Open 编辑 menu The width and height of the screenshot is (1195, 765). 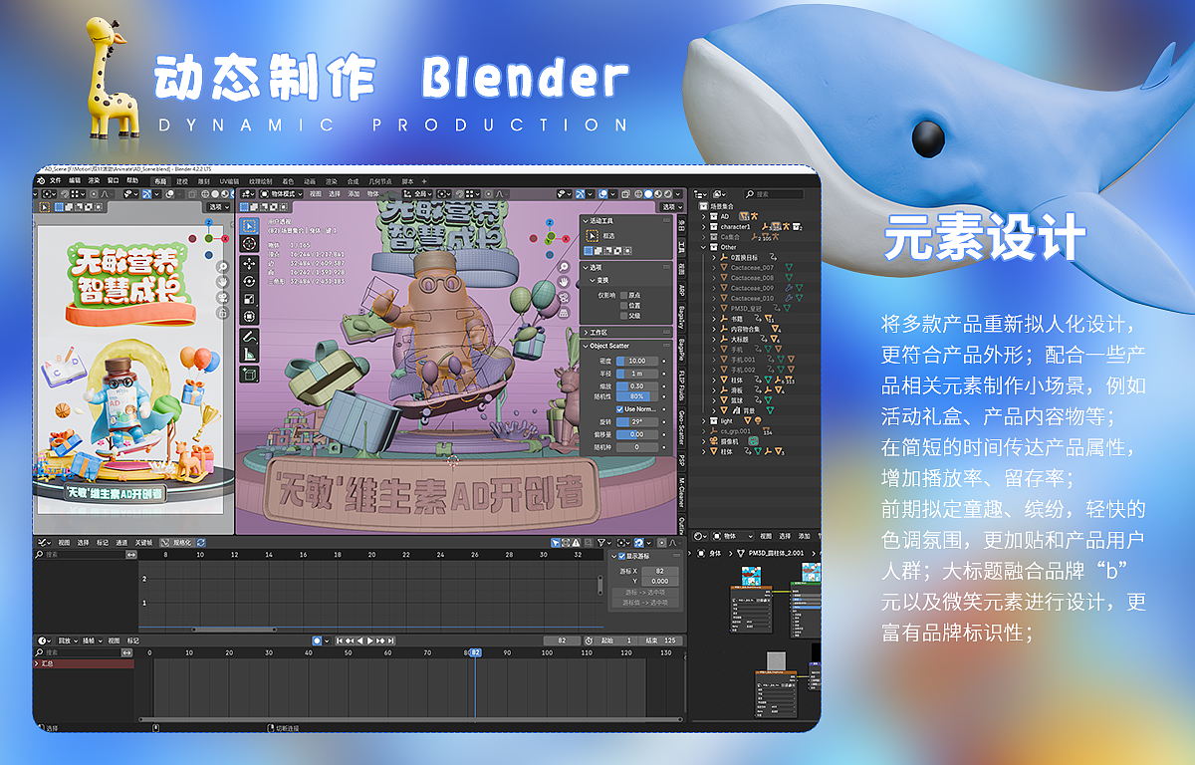75,180
